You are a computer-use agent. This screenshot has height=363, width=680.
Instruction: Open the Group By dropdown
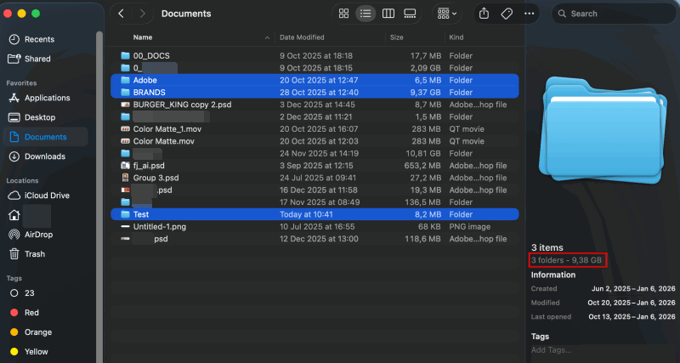[447, 14]
